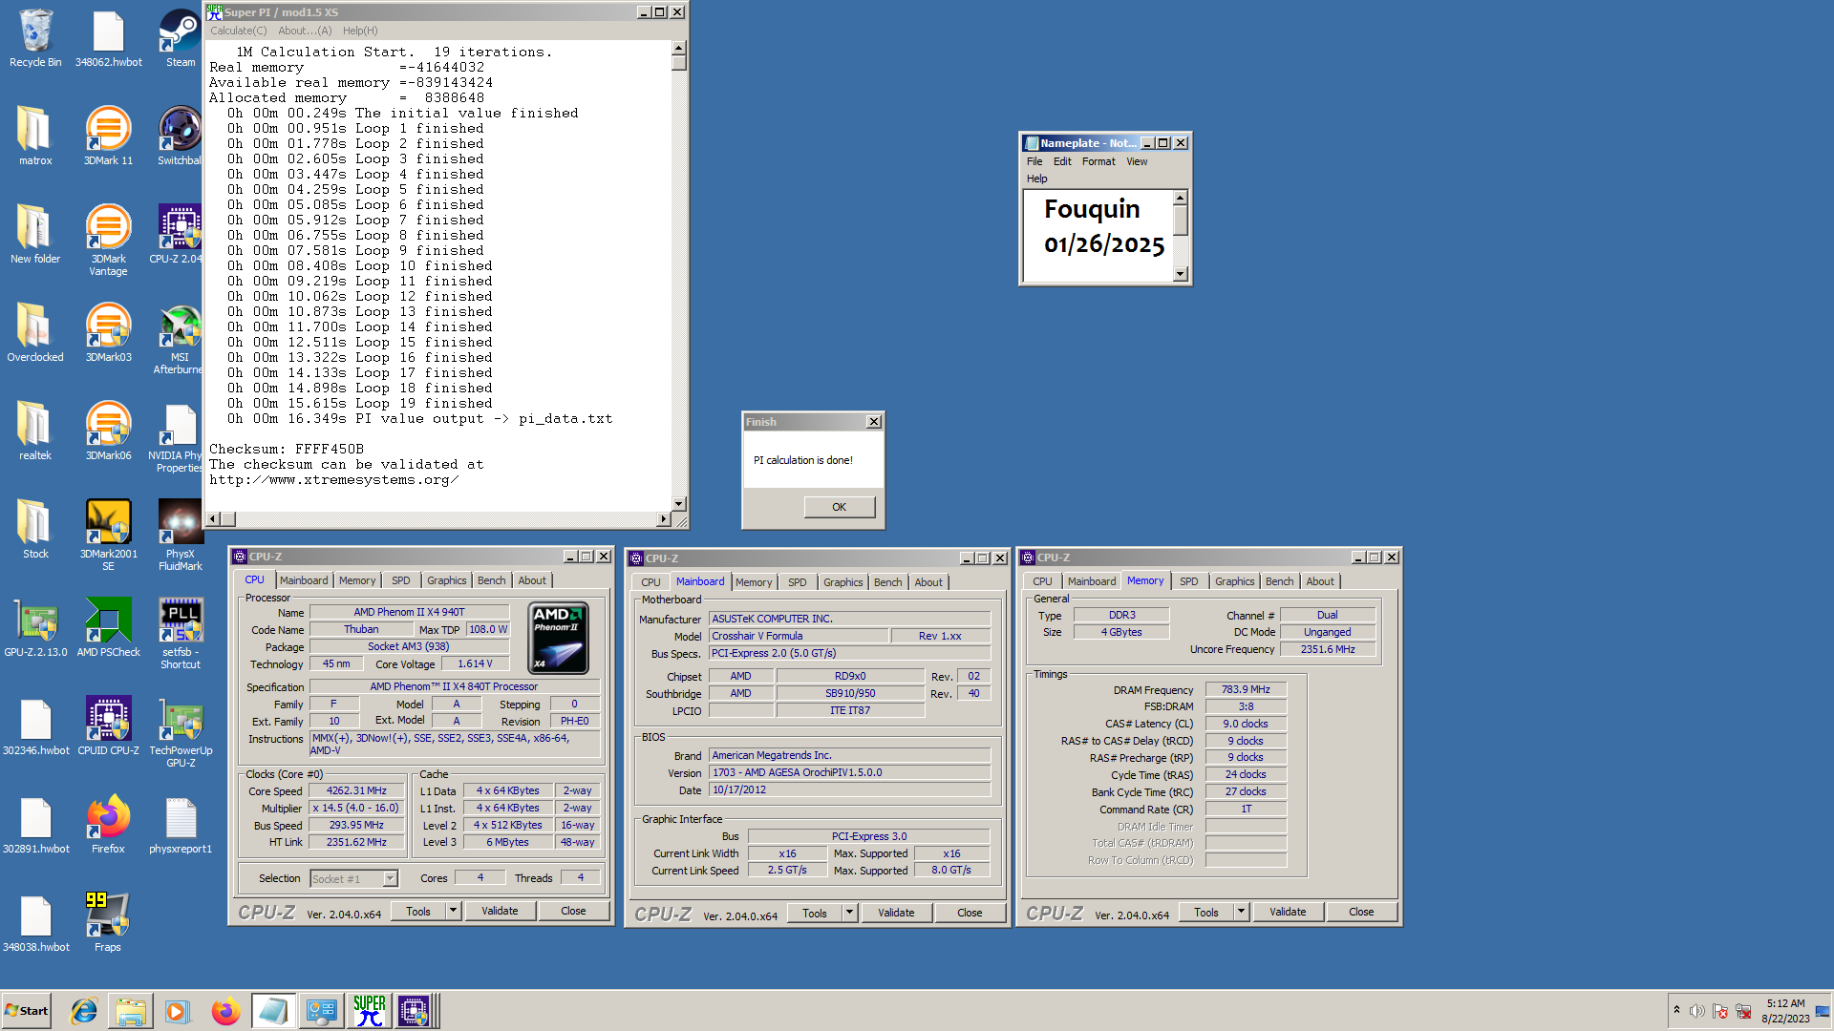1834x1031 pixels.
Task: Click Notepad vertical scrollbar down arrow
Action: click(1181, 274)
